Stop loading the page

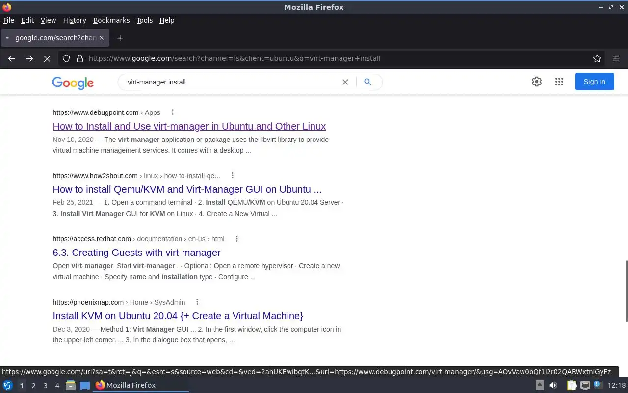coord(47,58)
